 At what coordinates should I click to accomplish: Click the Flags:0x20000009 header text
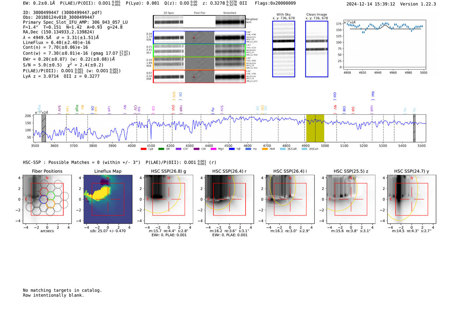pos(275,3)
